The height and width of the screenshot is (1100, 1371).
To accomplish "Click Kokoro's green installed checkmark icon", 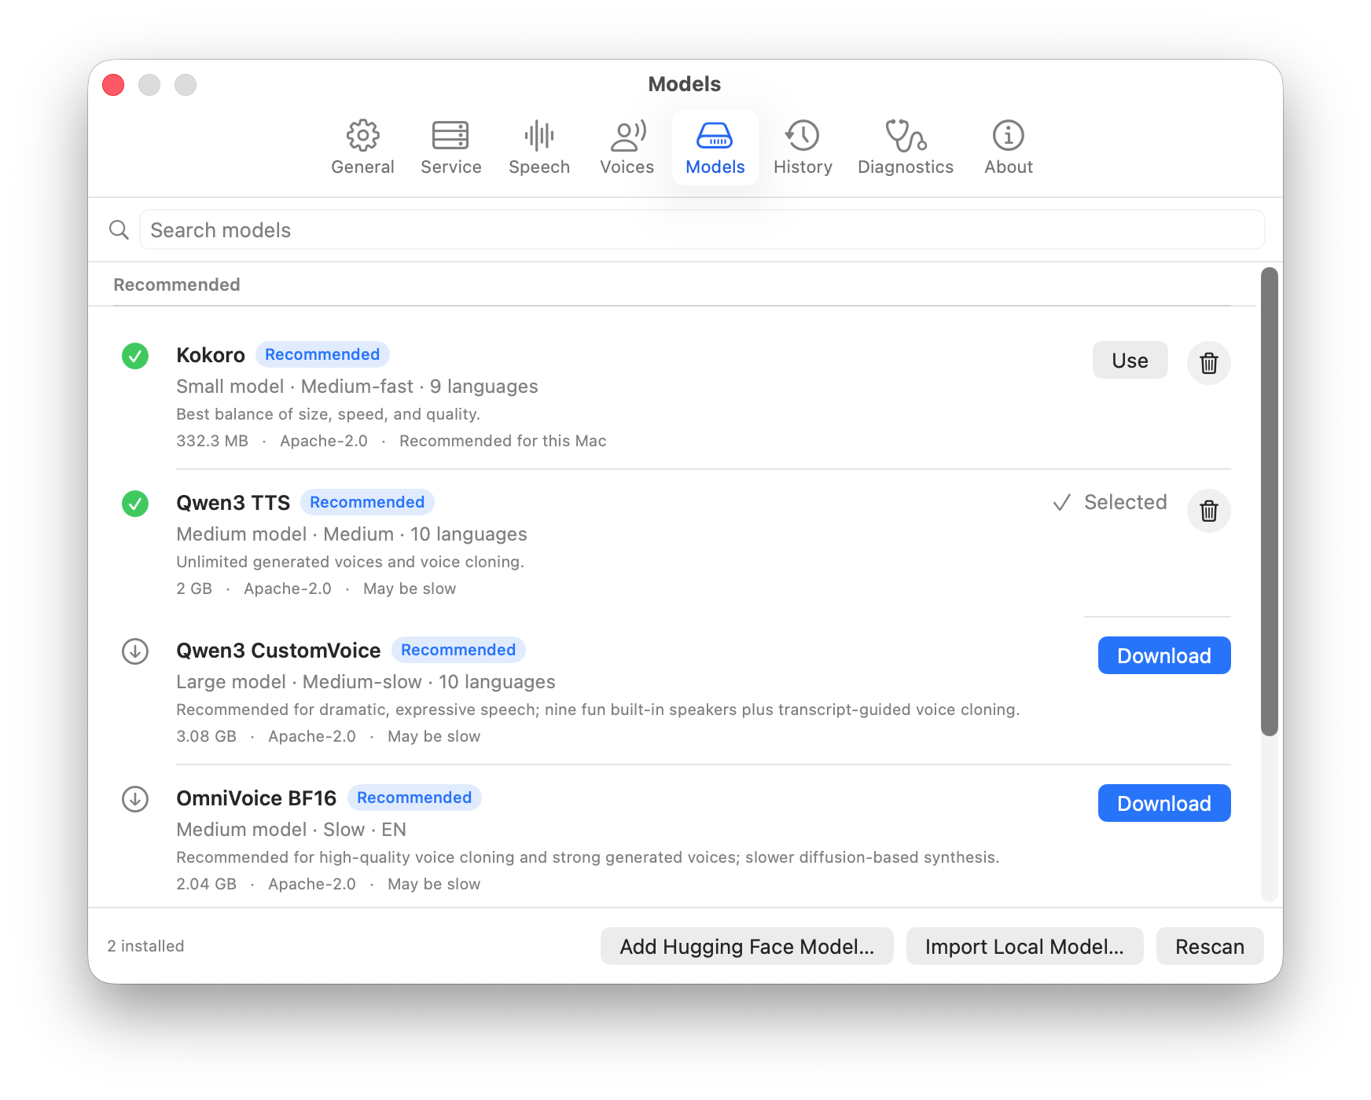I will click(x=135, y=356).
